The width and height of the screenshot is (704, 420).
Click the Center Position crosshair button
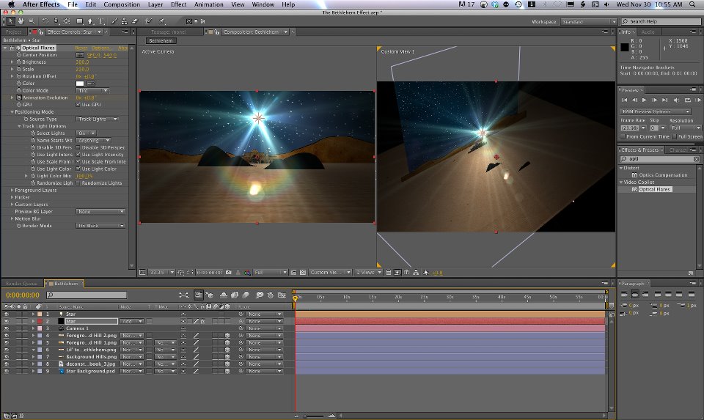[80, 55]
